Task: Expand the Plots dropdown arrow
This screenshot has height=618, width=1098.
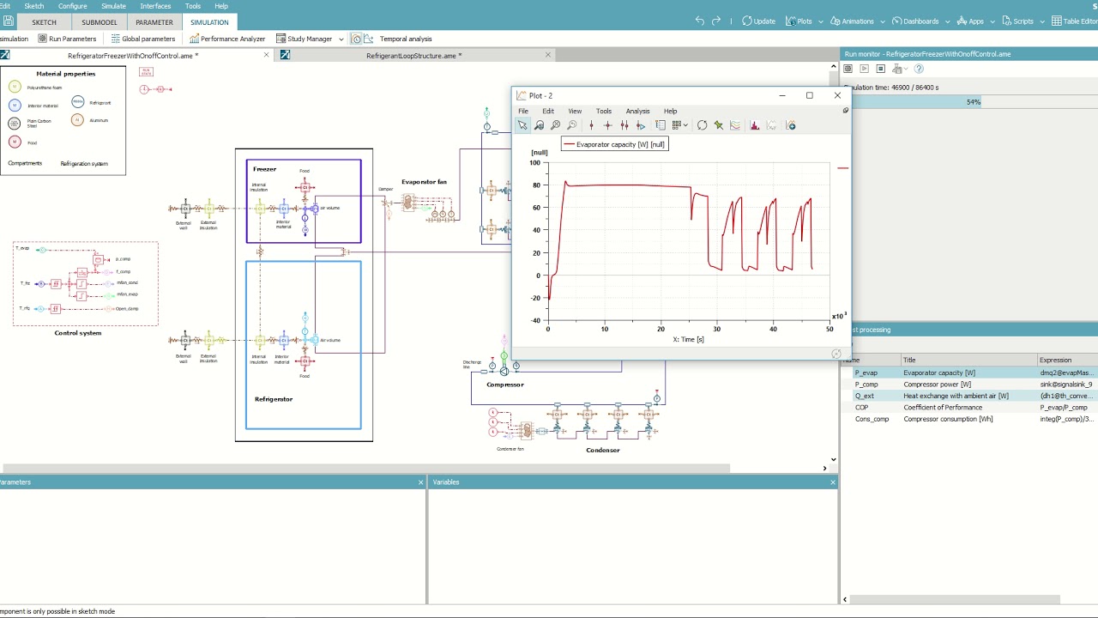Action: click(821, 21)
